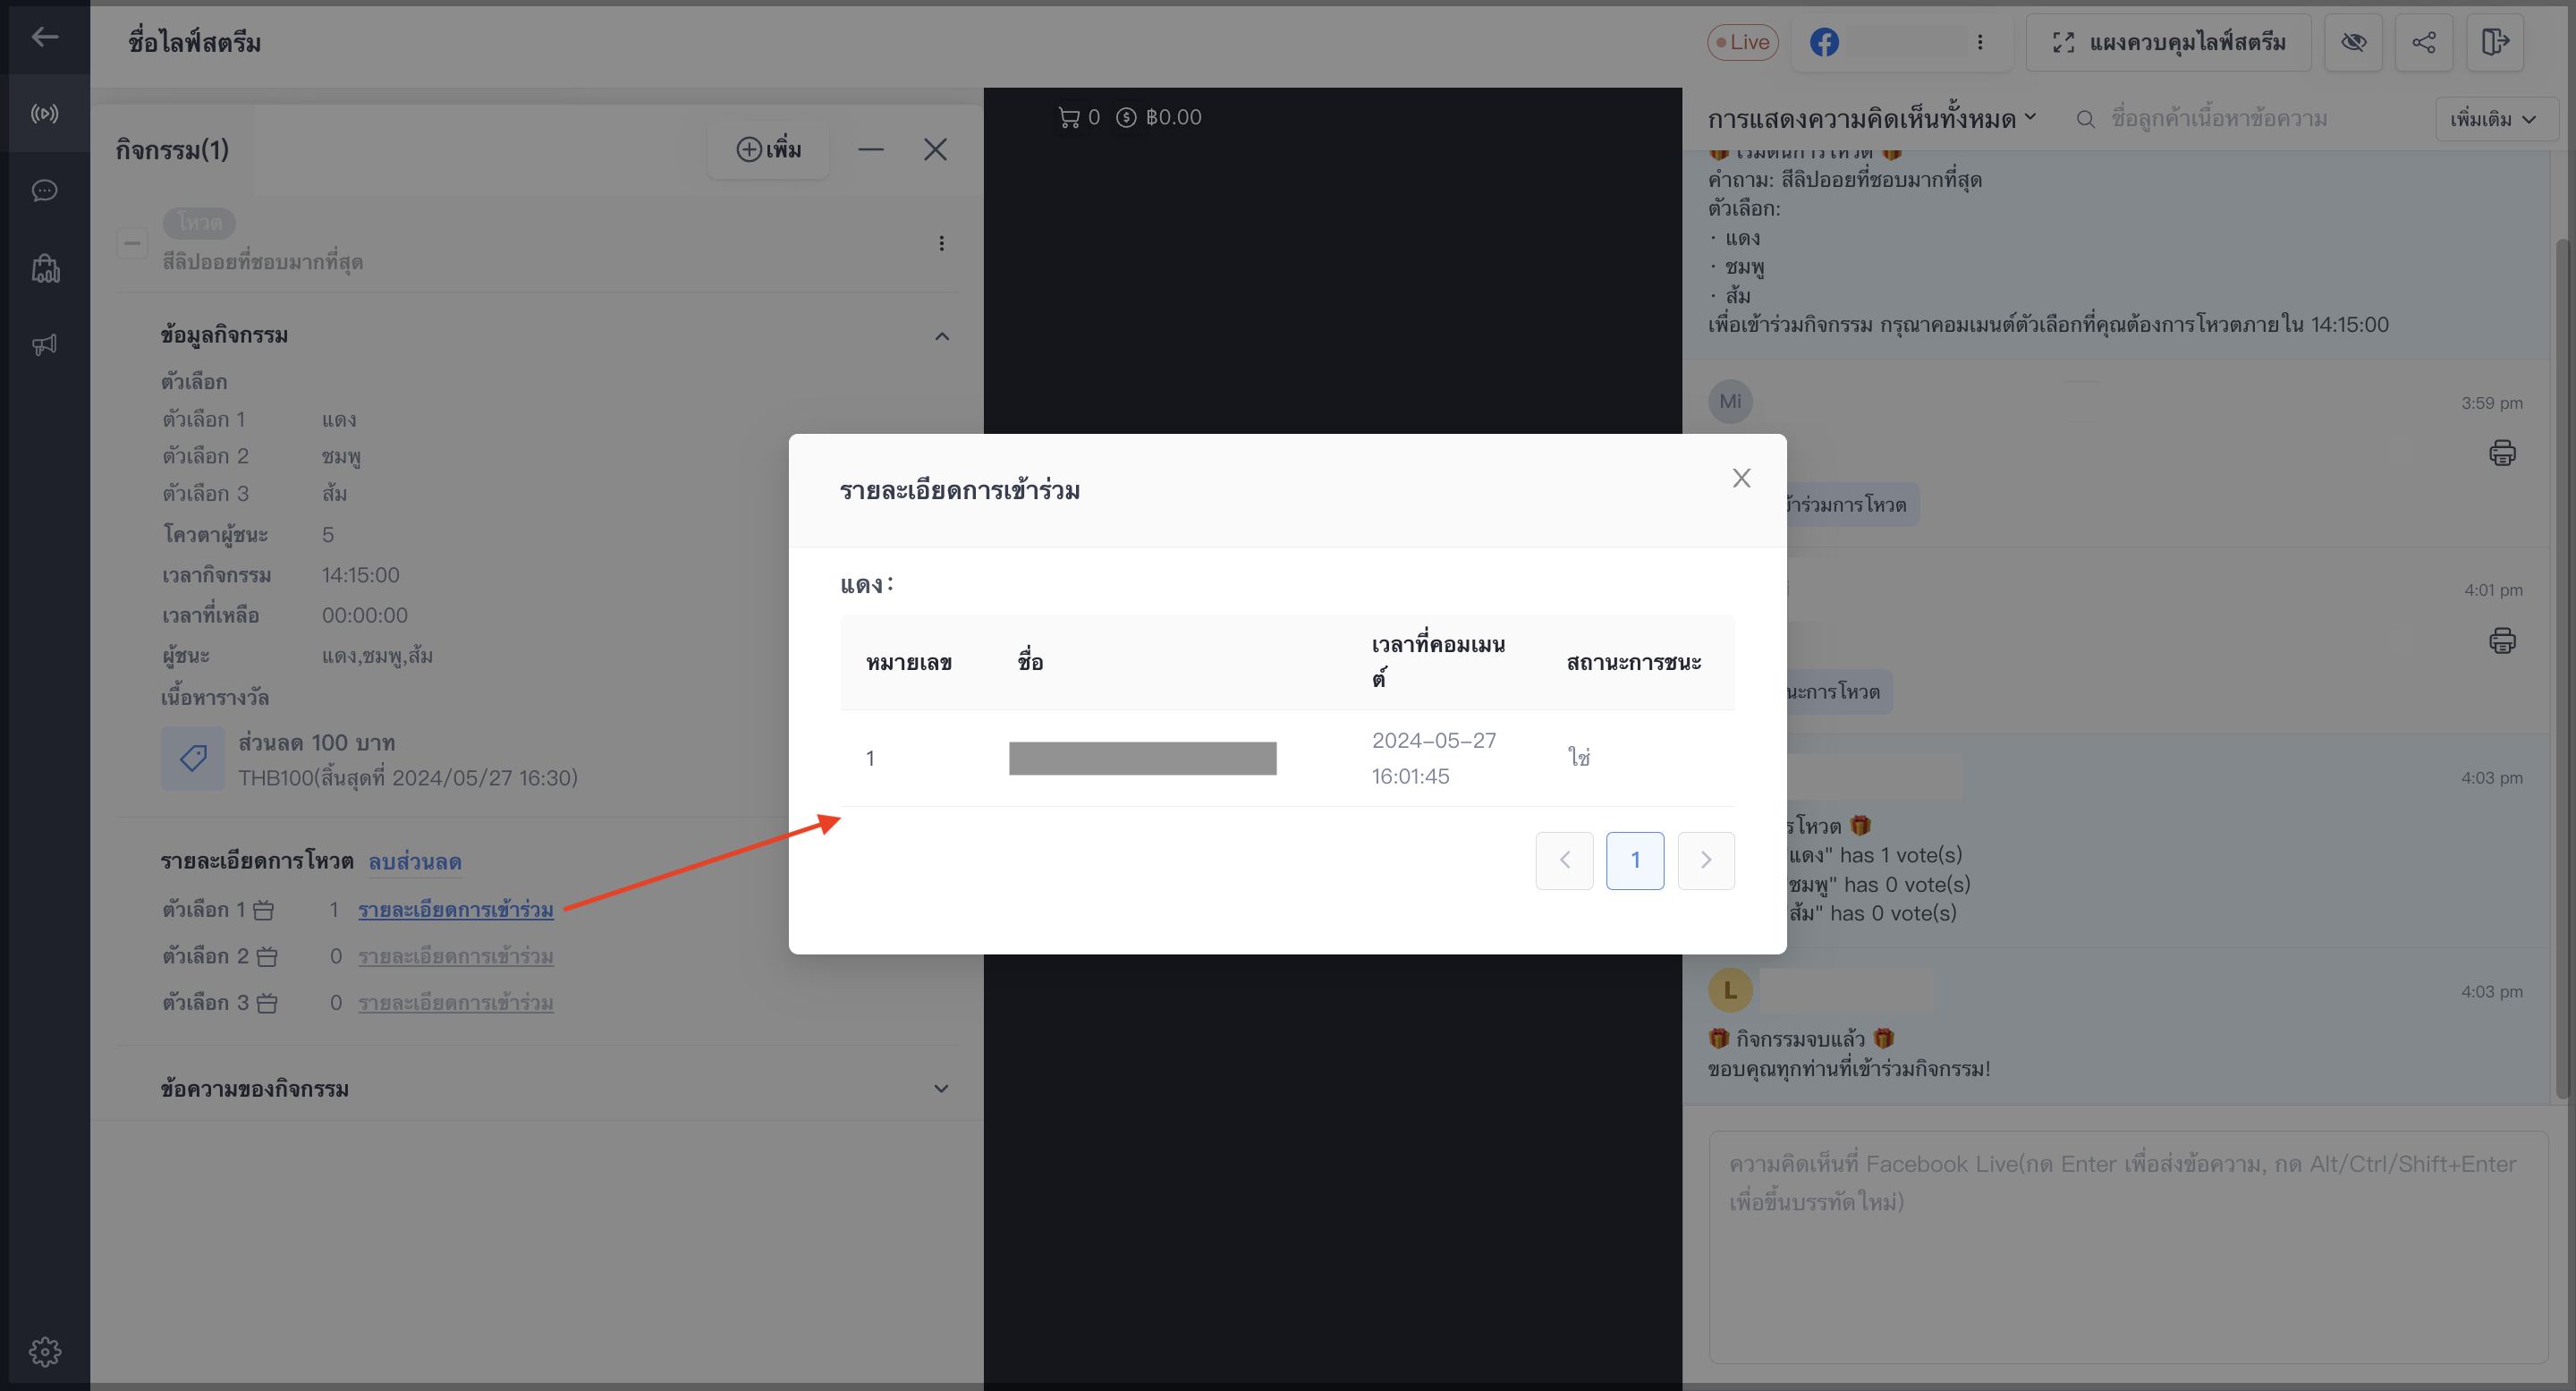2576x1391 pixels.
Task: Open รายละเอียดการเข้าร่วม for ตัวเลือก 1
Action: [456, 910]
